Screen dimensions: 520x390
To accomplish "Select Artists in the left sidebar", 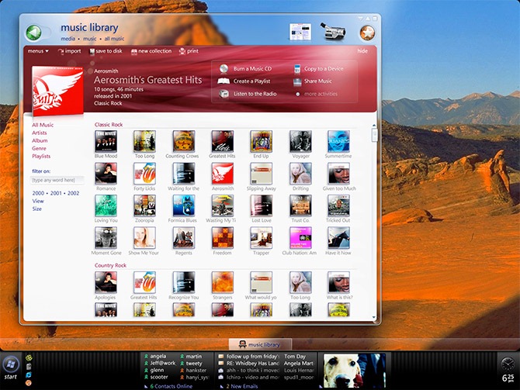I will pyautogui.click(x=40, y=133).
